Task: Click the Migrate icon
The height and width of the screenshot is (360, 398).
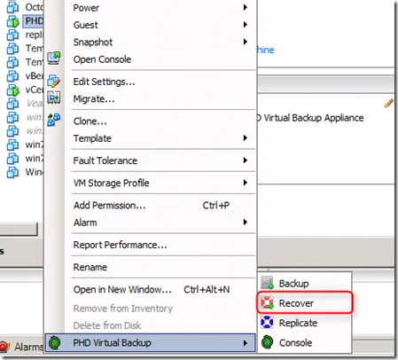Action: tap(54, 98)
